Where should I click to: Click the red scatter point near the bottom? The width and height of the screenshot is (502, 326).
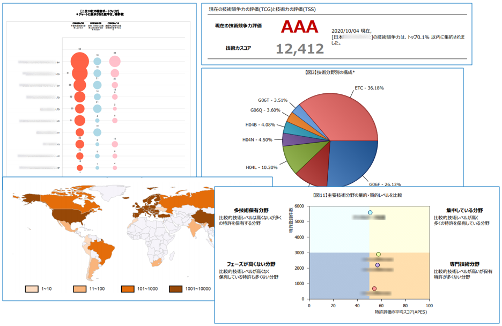point(374,288)
